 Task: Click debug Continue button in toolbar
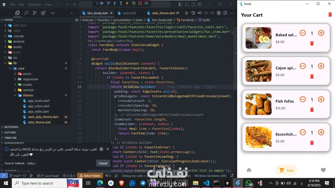[x=102, y=3]
